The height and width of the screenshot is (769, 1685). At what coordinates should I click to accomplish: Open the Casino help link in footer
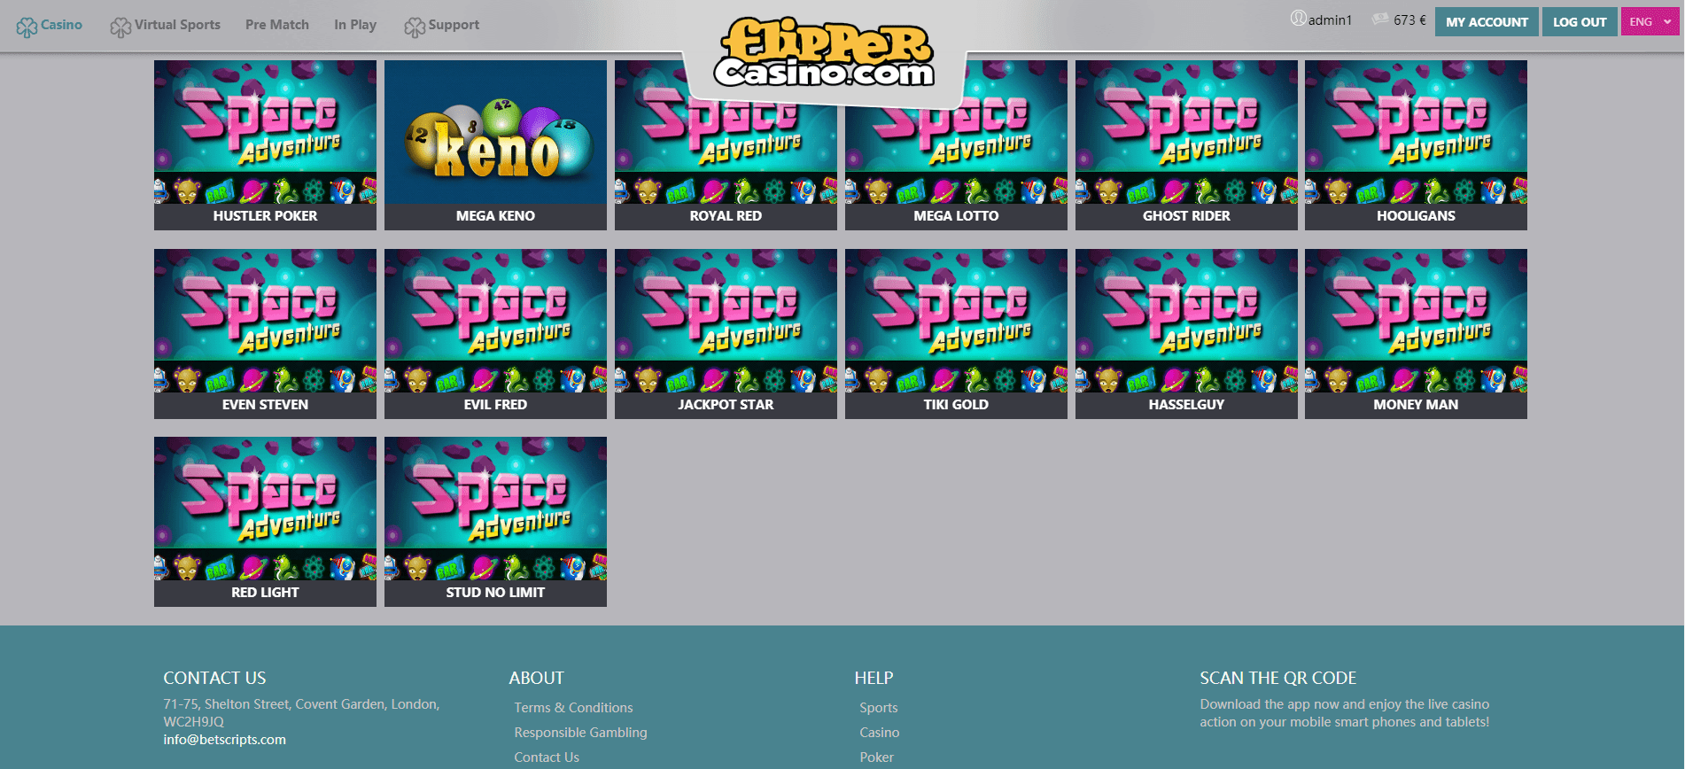tap(879, 733)
